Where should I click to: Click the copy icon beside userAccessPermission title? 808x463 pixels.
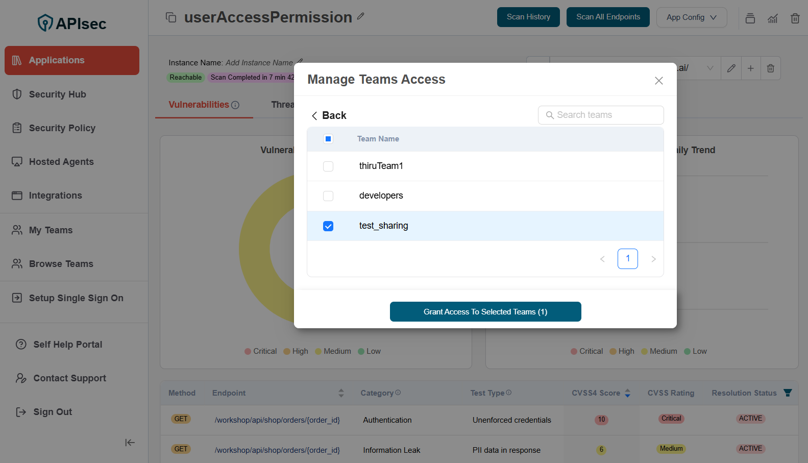[171, 17]
